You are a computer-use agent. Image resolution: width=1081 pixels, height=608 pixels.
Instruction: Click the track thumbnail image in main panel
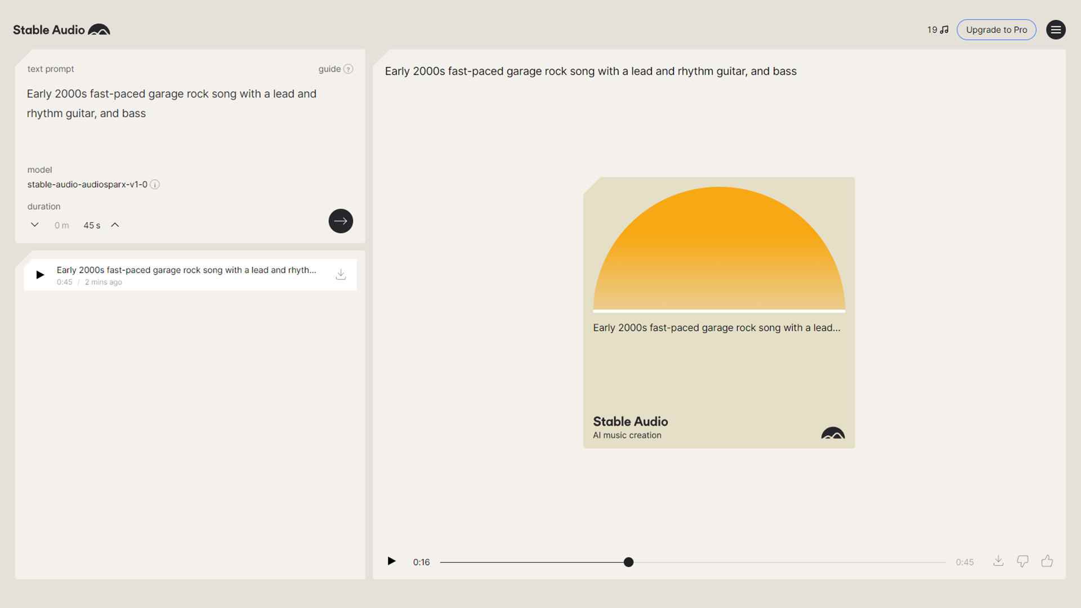point(718,312)
